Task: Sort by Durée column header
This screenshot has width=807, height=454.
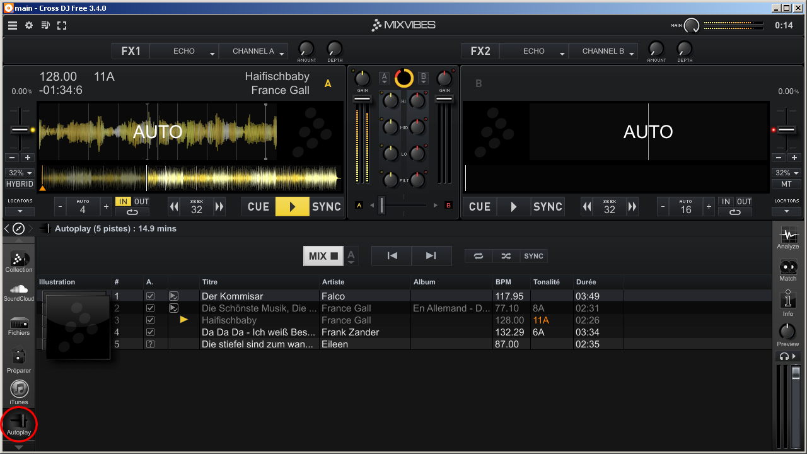Action: point(598,282)
